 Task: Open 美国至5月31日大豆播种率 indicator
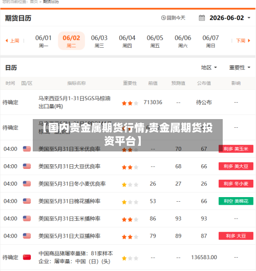(69, 236)
